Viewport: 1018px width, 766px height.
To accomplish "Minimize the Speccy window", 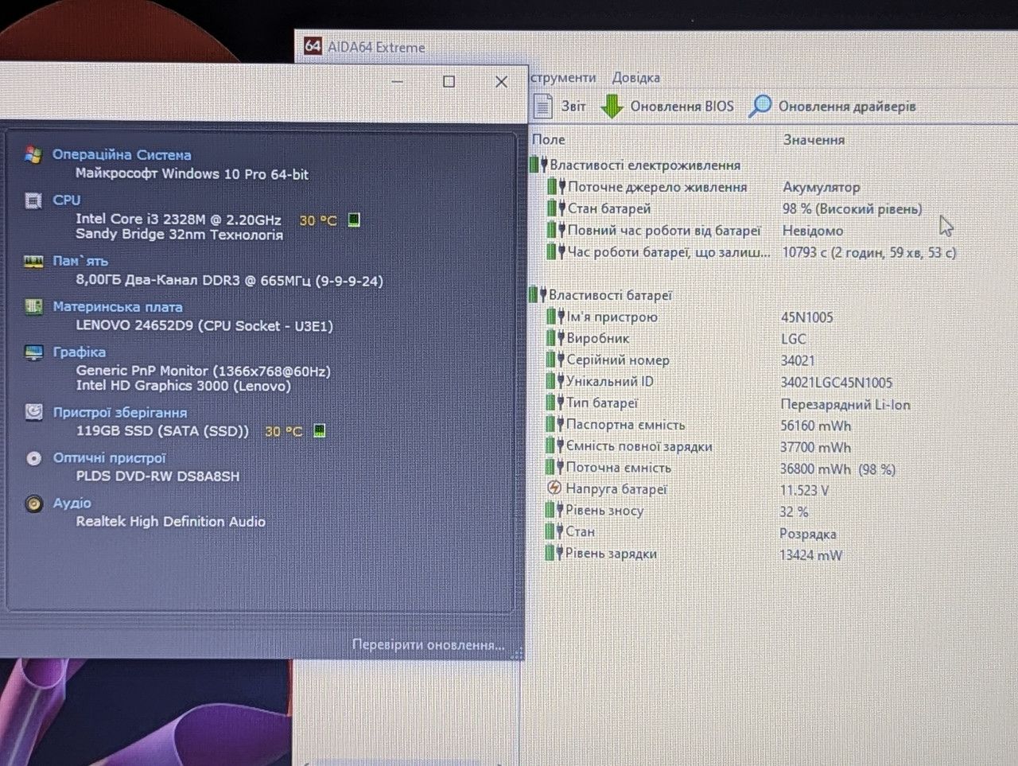I will pos(398,82).
